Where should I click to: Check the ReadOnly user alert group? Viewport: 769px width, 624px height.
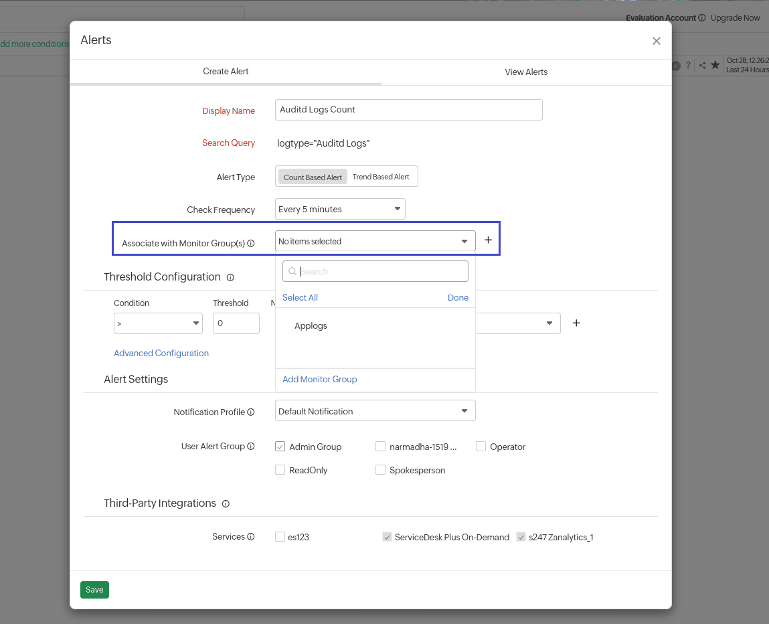[x=280, y=470]
